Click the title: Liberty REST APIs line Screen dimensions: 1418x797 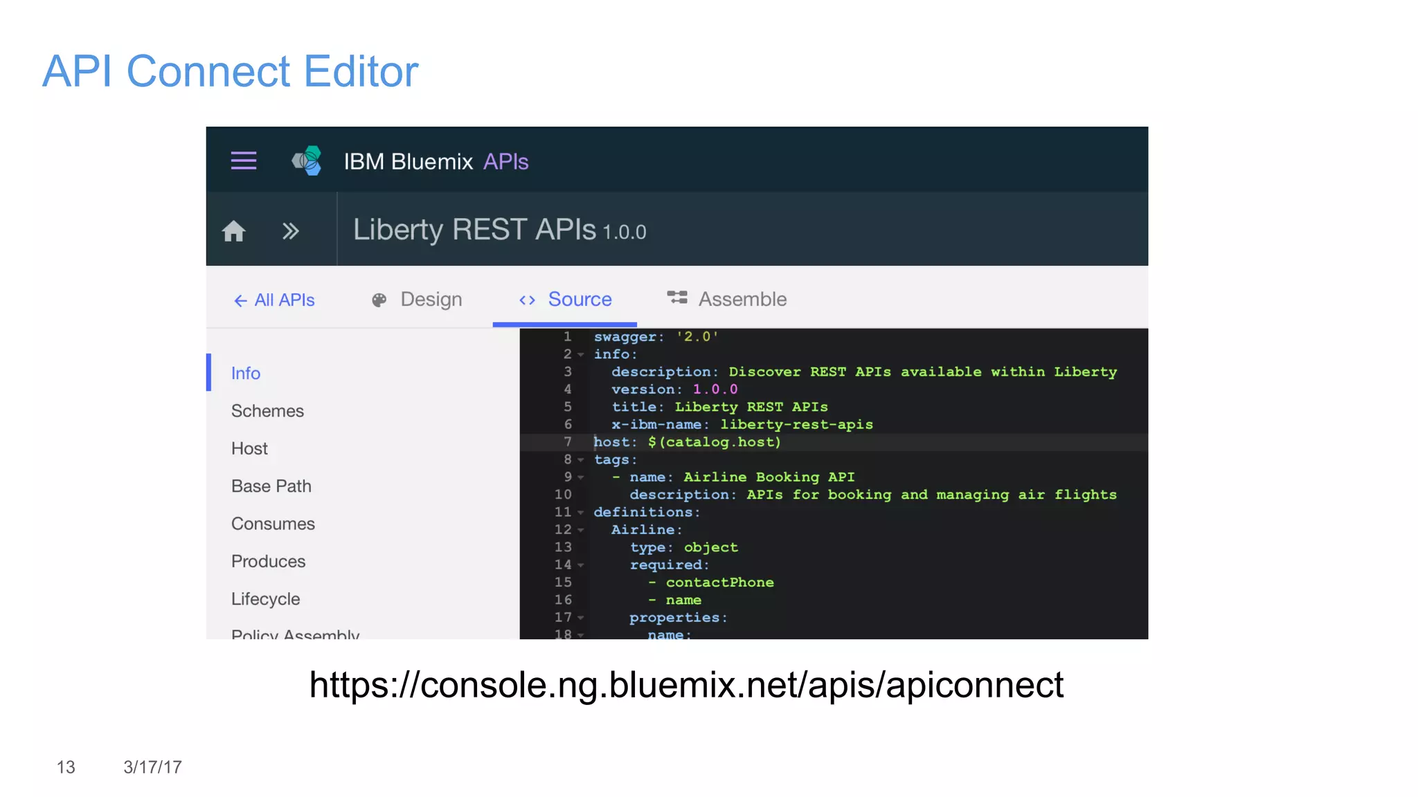(x=719, y=407)
